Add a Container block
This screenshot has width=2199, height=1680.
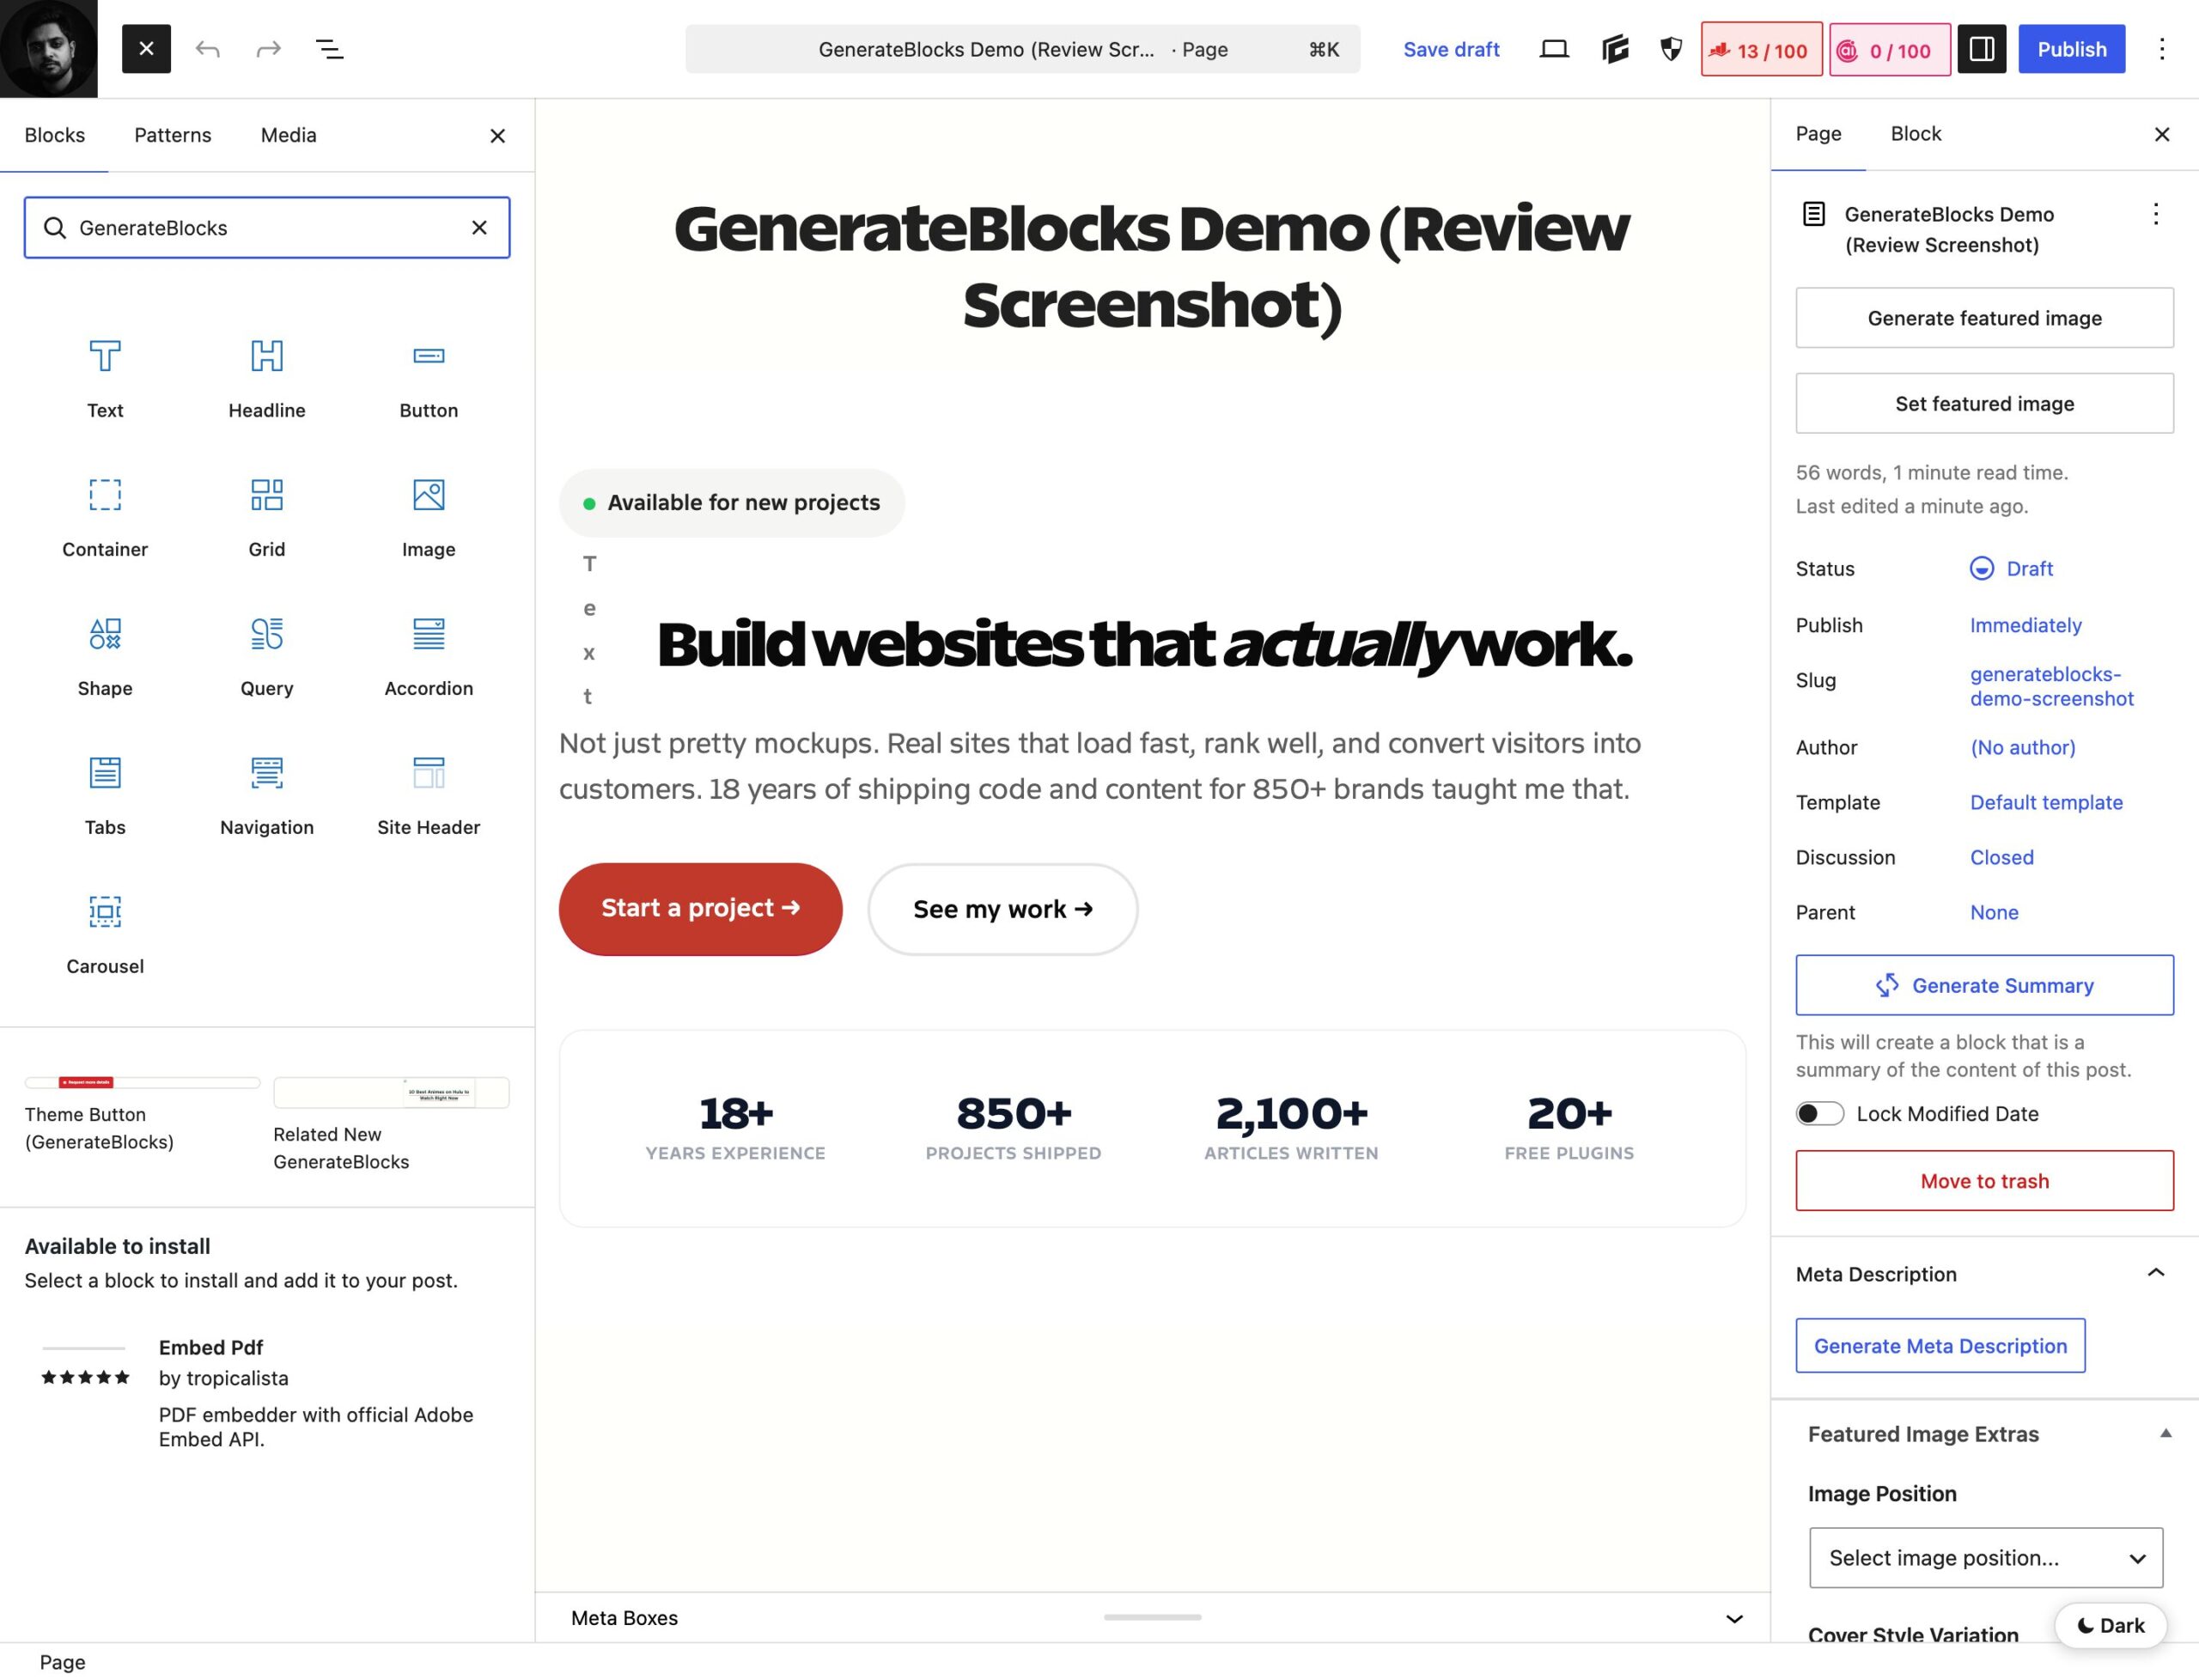[105, 518]
